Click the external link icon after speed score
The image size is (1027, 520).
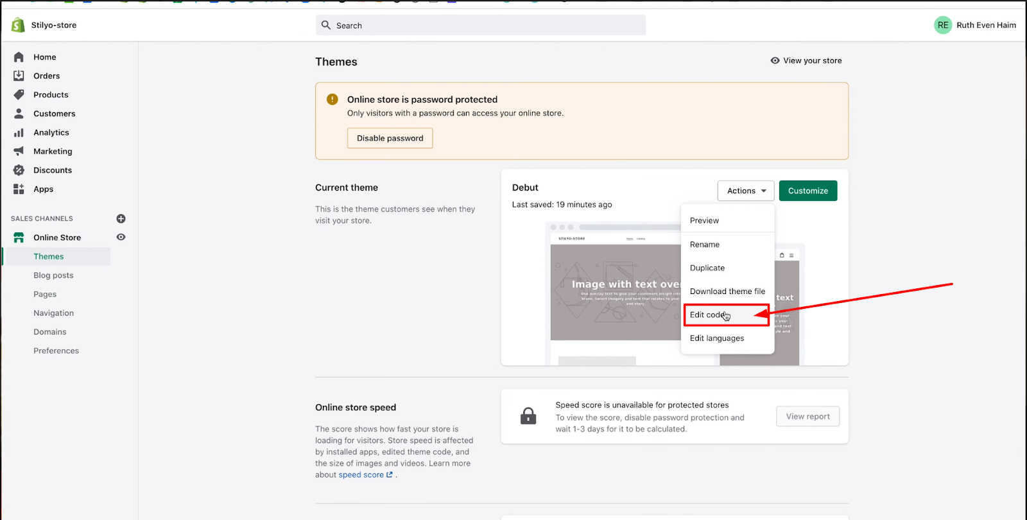click(x=390, y=475)
